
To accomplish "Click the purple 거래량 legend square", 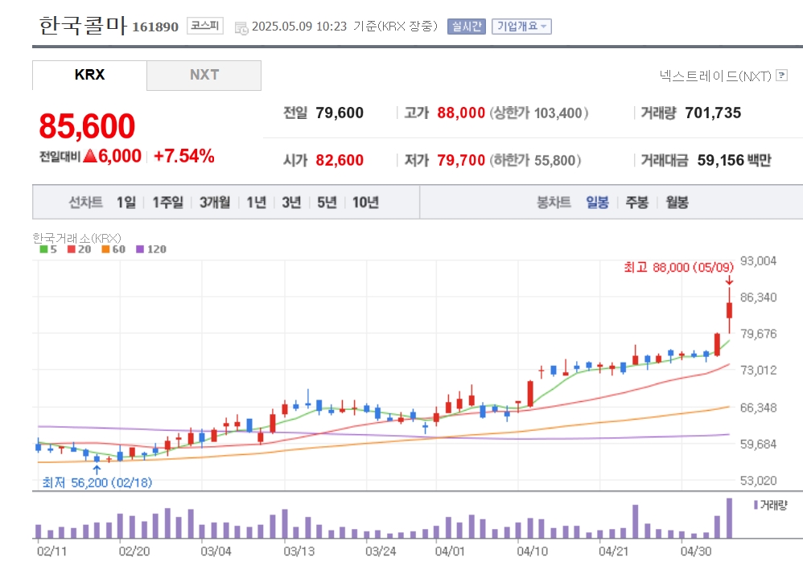I will pos(756,505).
